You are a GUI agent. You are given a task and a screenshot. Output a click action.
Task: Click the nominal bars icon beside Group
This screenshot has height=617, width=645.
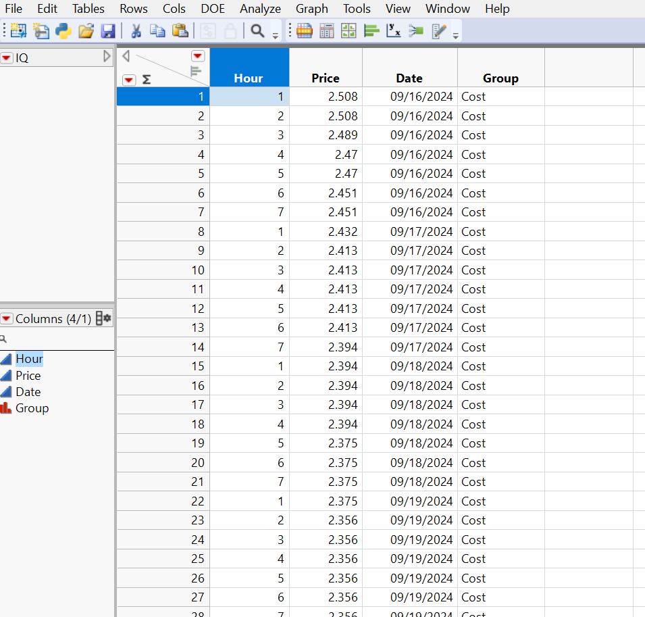(6, 408)
